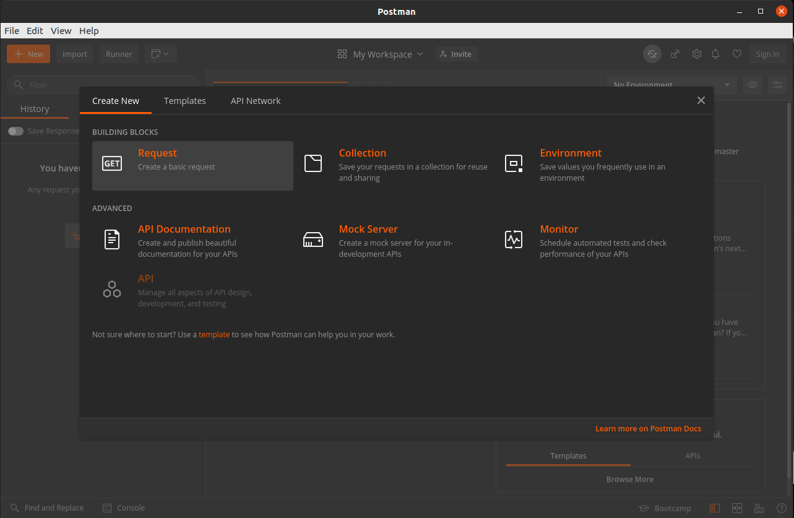Click the template link in dialog
Viewport: 794px width, 518px height.
(x=214, y=334)
